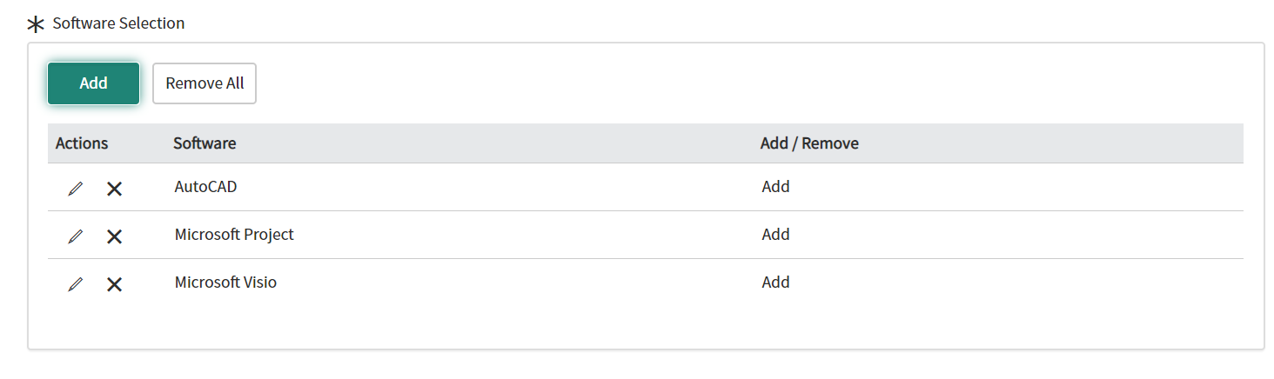Open edit for the Microsoft Visio row
The width and height of the screenshot is (1274, 379).
click(x=76, y=284)
